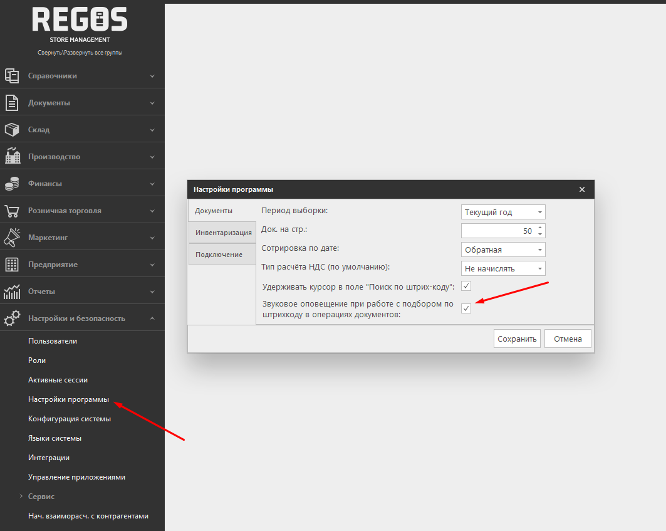Click Свернуть\Развернуть все группы link
The image size is (666, 531).
coord(80,53)
